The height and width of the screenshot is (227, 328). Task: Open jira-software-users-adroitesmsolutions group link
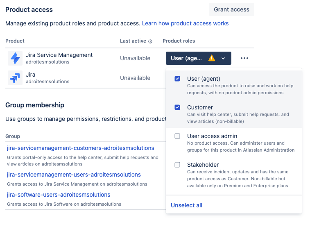(59, 195)
